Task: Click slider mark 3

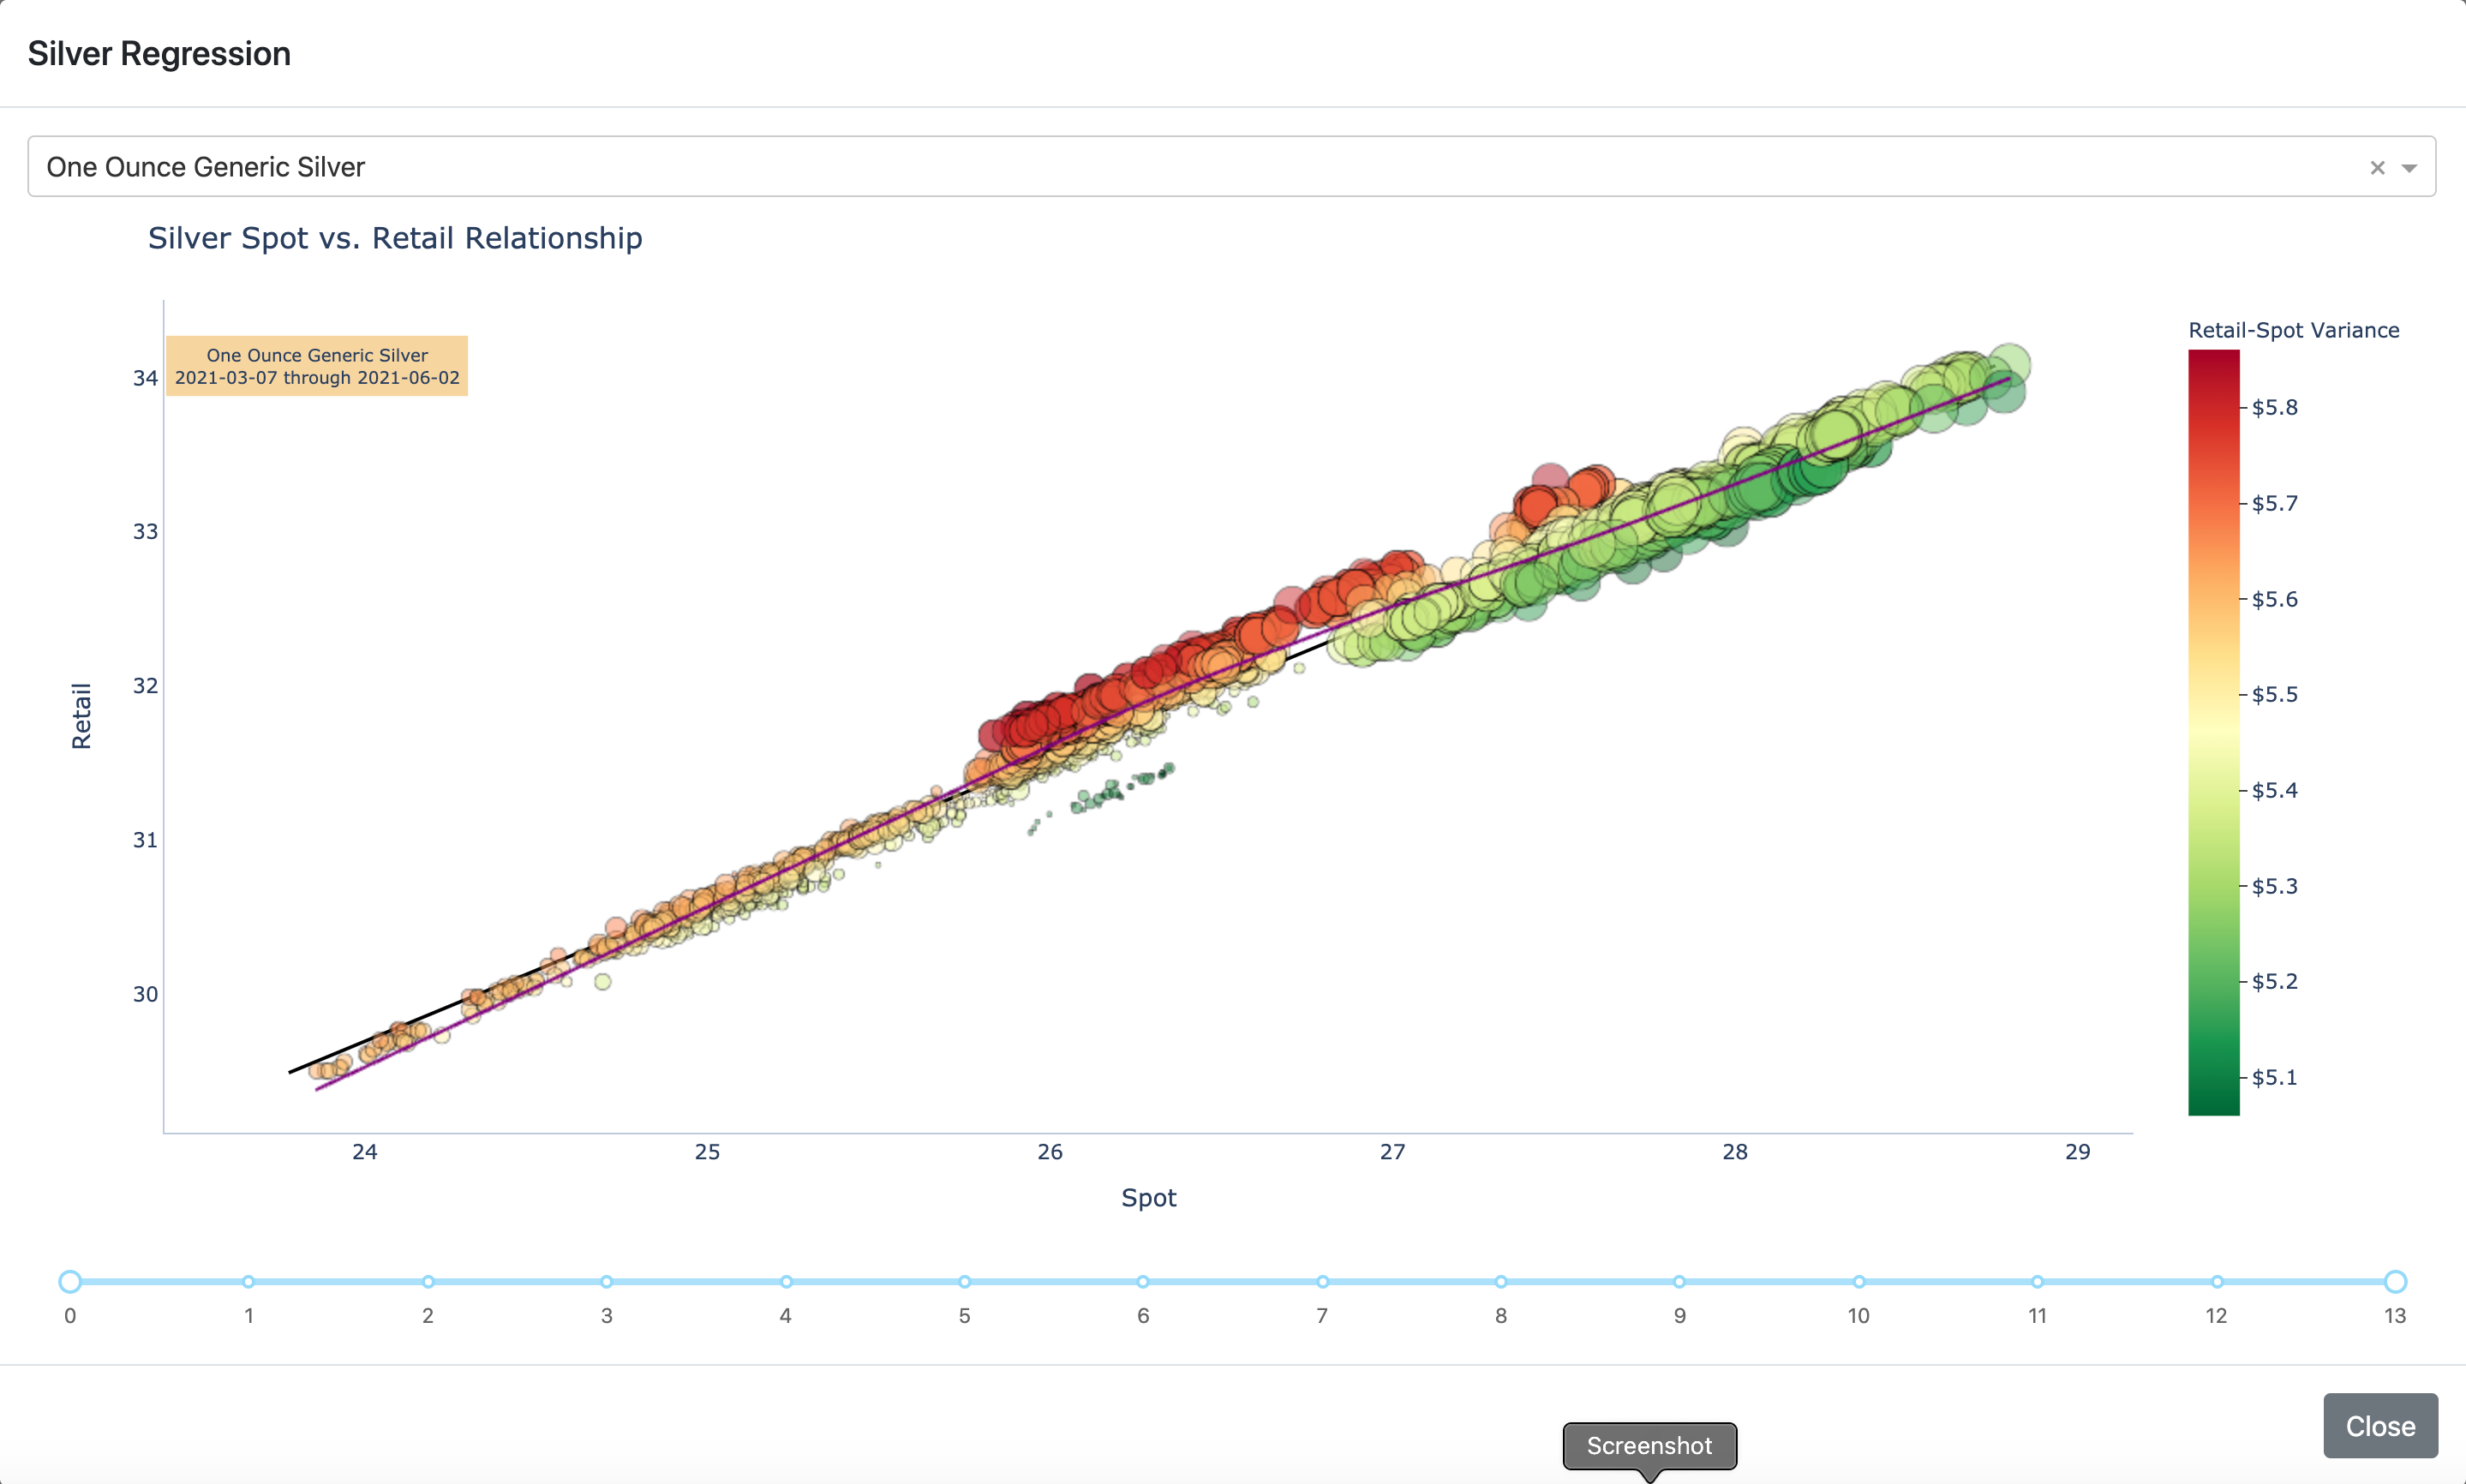Action: point(607,1281)
